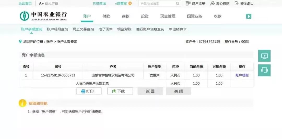Open the headset customer service side button
282x139 pixels.
click(264, 70)
